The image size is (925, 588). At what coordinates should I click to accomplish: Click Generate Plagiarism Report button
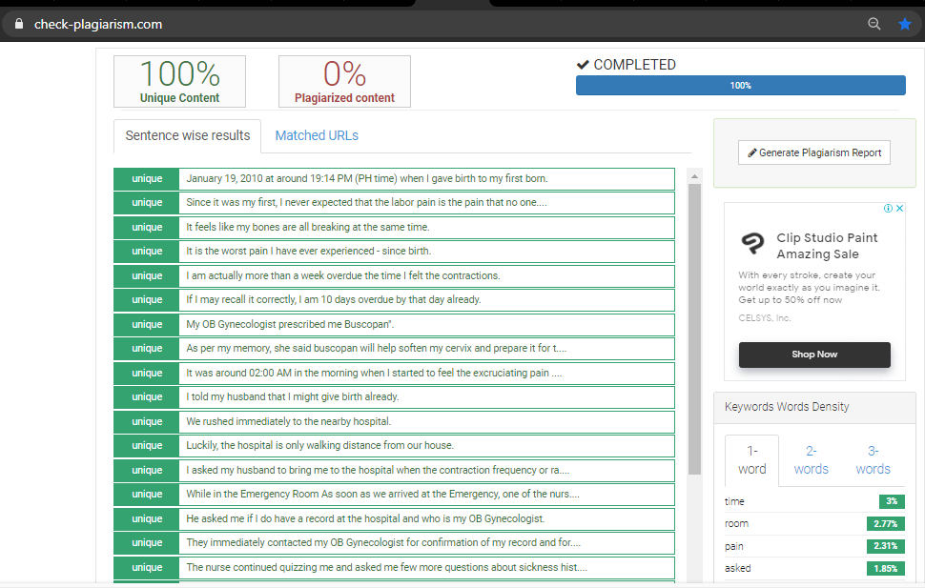pos(814,152)
